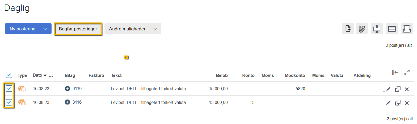Image resolution: width=417 pixels, height=124 pixels.
Task: Uncheck the second posting row checkbox
Action: [x=9, y=102]
